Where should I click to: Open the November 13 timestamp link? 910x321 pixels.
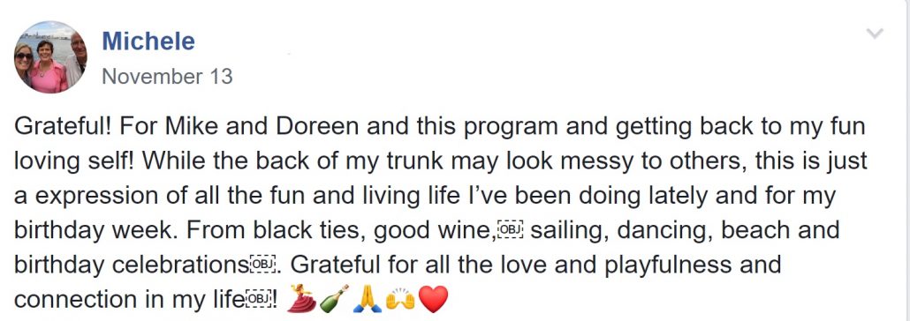pos(167,77)
